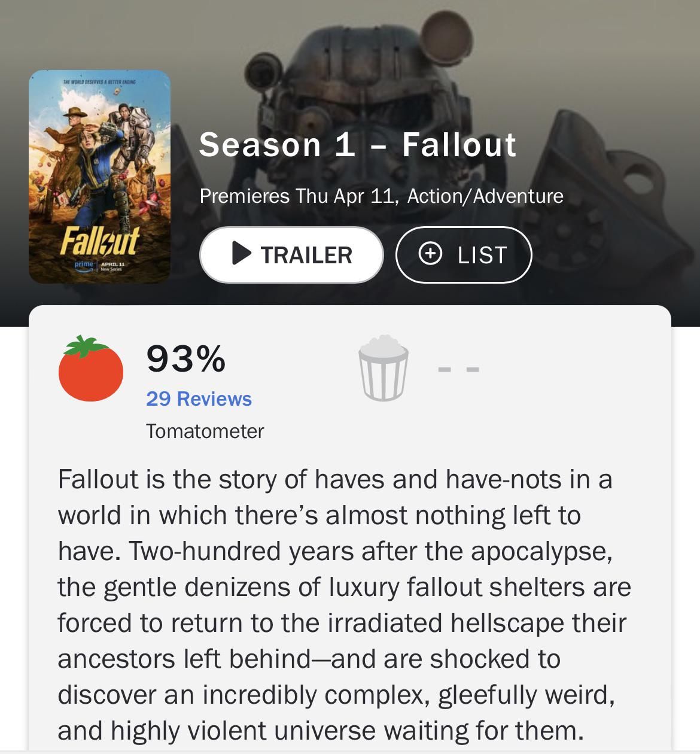Click the Rotten Tomatoes tomato icon
This screenshot has height=754, width=700.
[x=90, y=370]
